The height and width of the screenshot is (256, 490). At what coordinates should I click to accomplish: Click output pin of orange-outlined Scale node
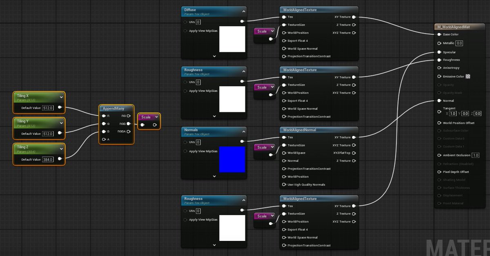click(x=155, y=125)
